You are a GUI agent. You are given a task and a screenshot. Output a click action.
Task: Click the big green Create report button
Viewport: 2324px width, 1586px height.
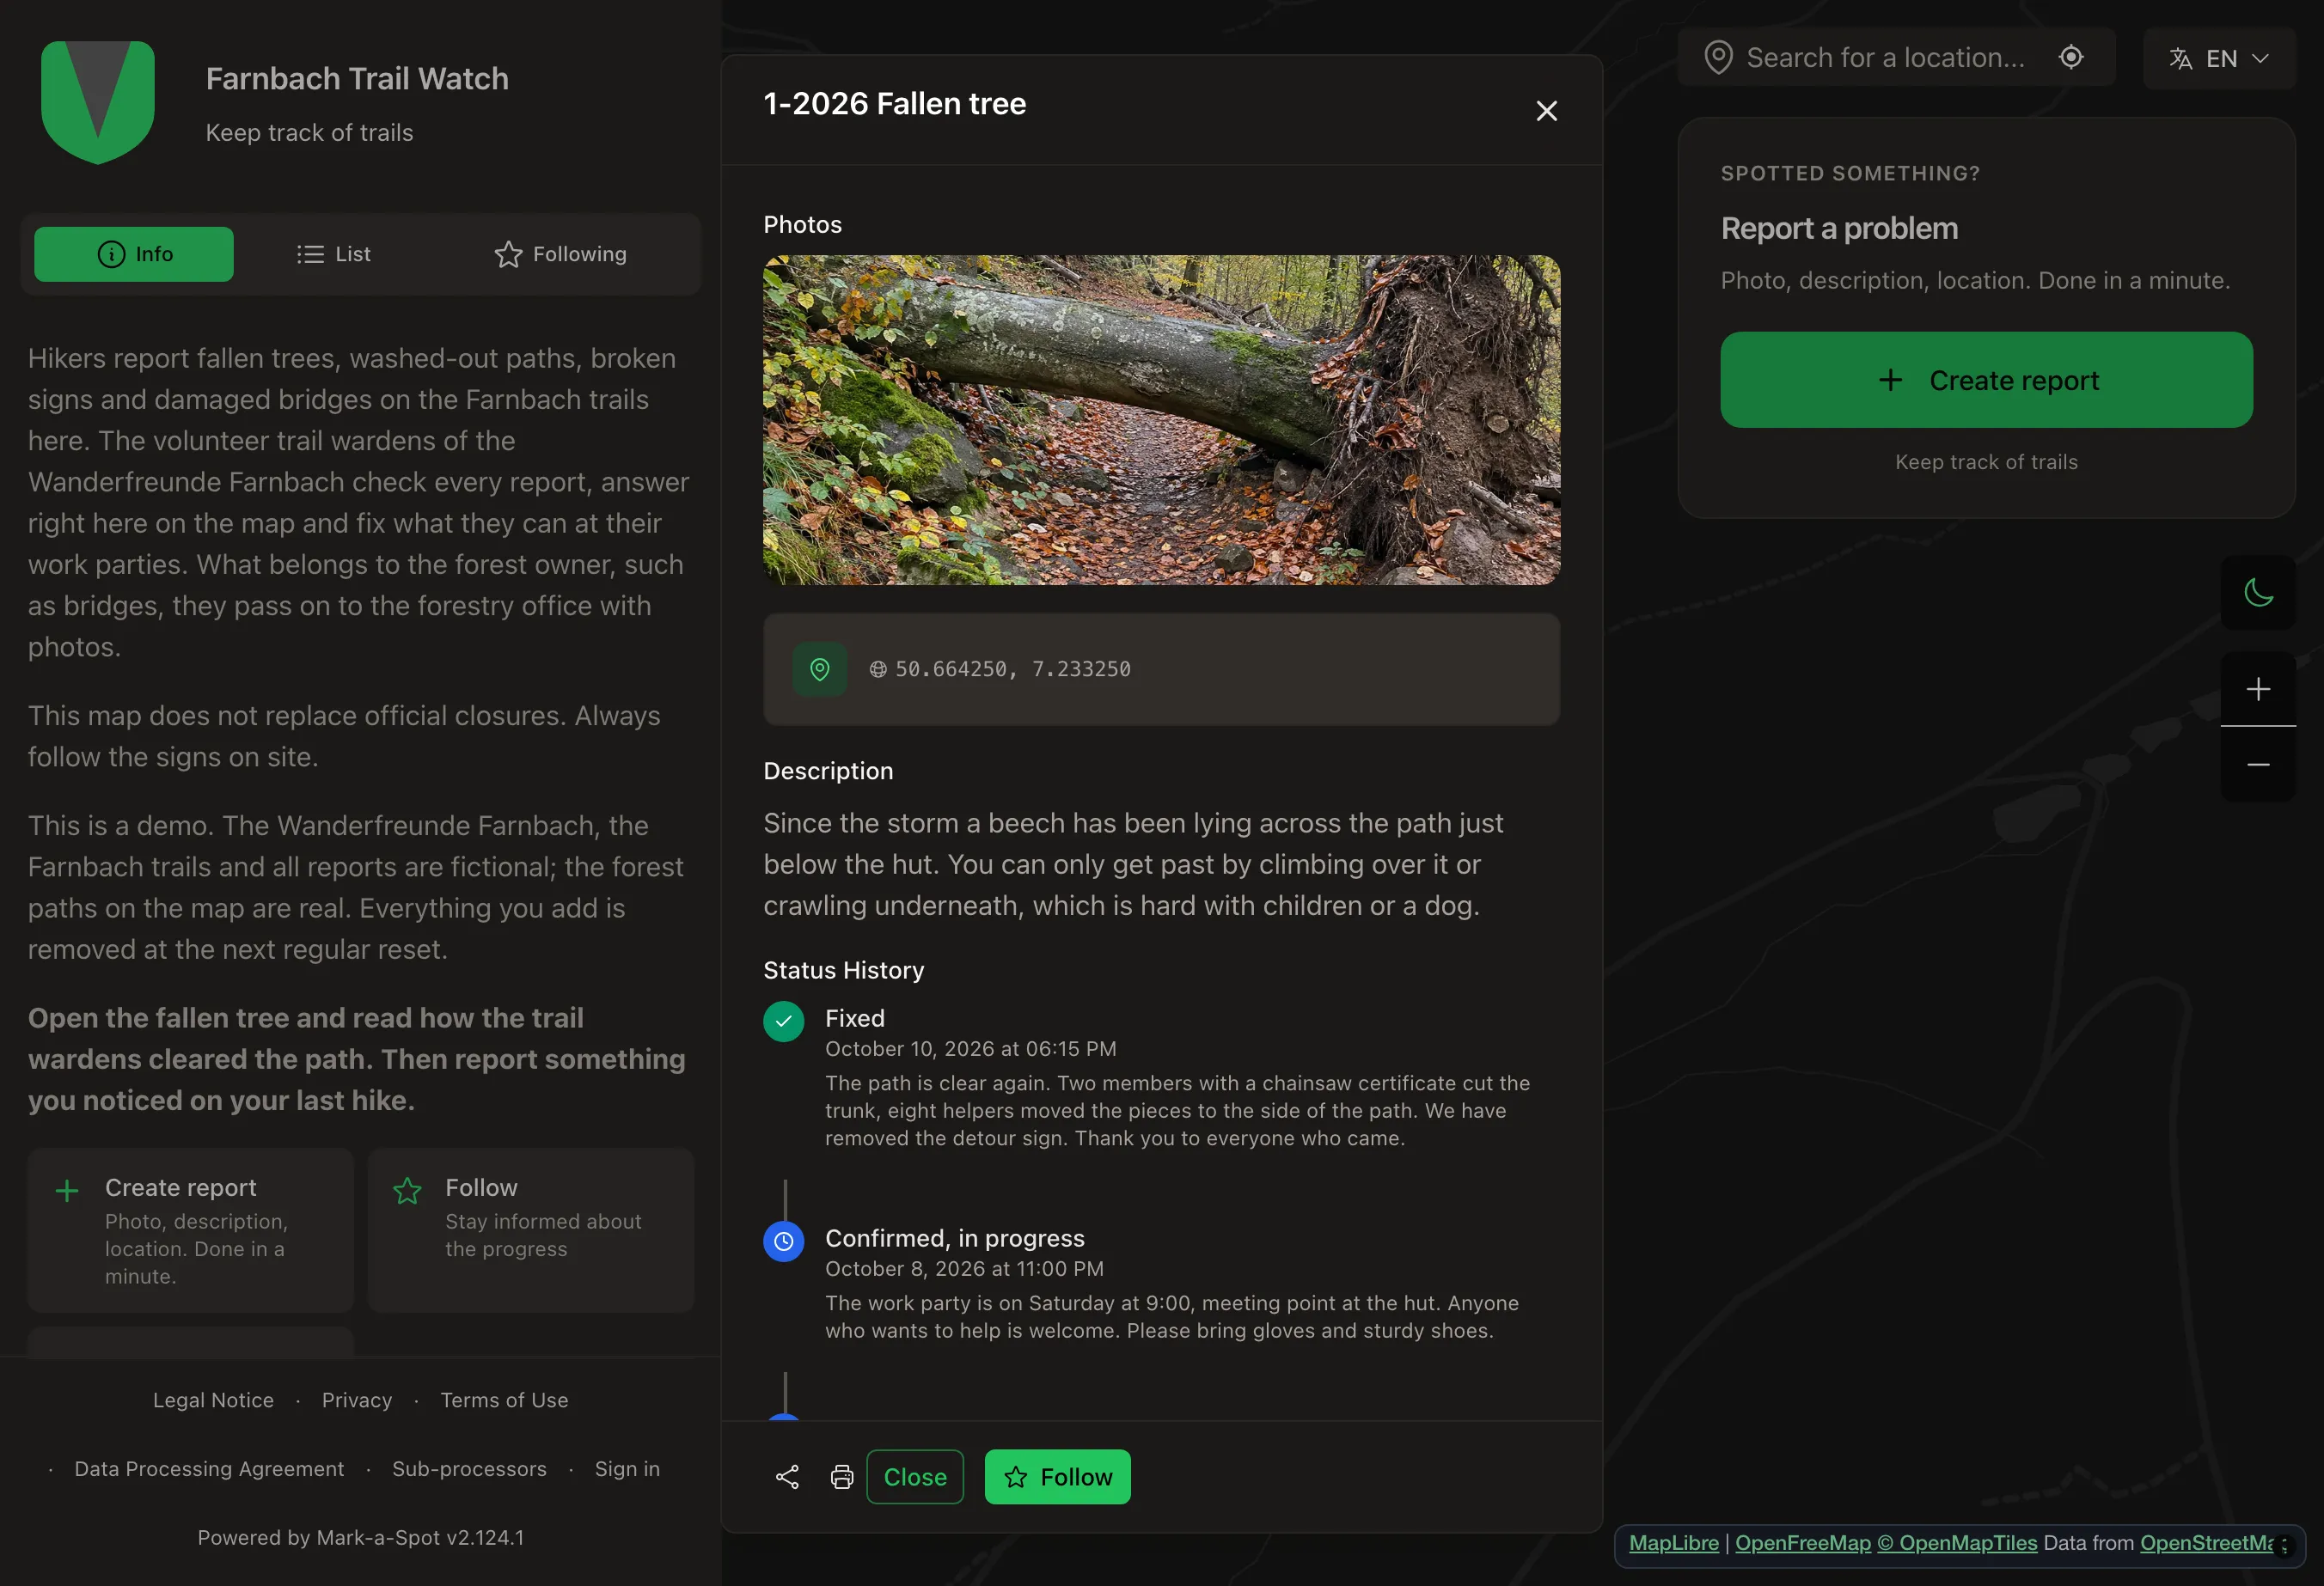(x=1986, y=380)
